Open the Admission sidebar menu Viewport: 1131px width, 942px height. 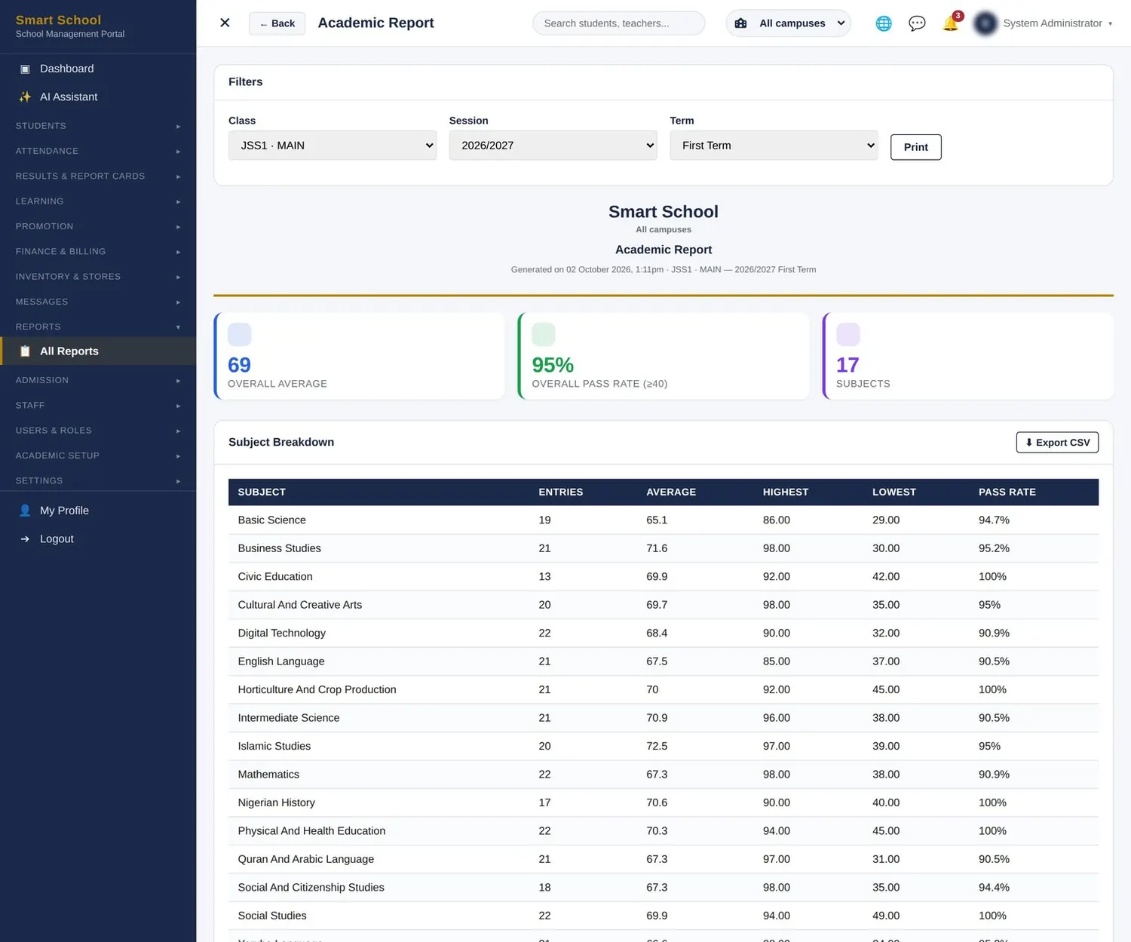click(98, 380)
